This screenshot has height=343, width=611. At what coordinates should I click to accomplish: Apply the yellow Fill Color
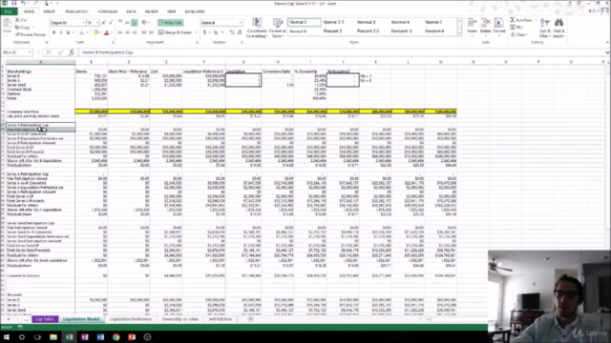point(95,32)
